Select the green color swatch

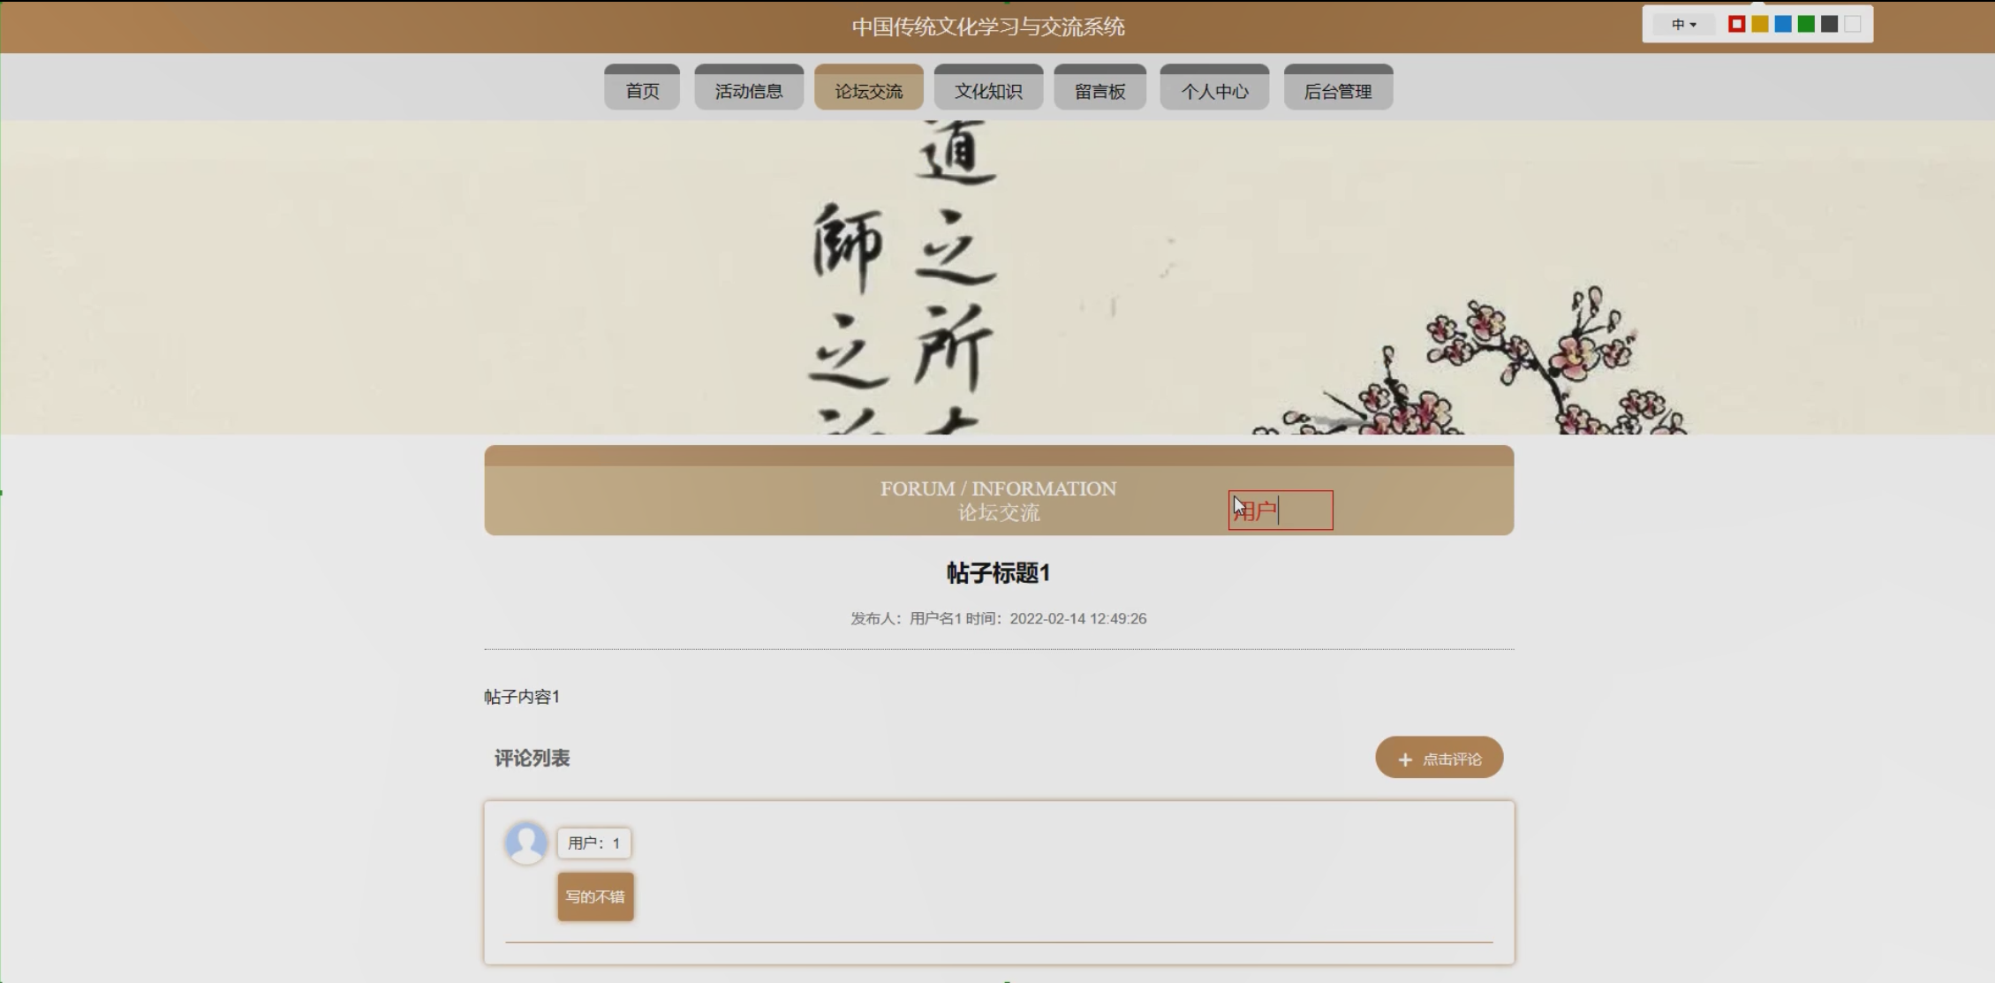[1806, 25]
